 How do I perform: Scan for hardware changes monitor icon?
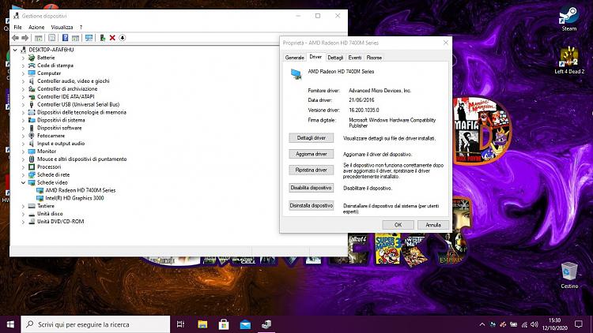pyautogui.click(x=89, y=38)
